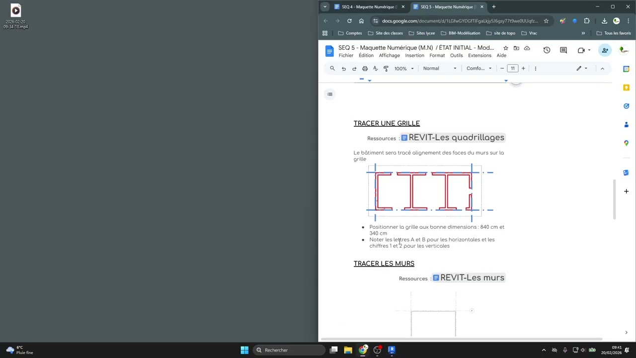Redo the last undone action in Docs
The width and height of the screenshot is (636, 358).
(354, 69)
